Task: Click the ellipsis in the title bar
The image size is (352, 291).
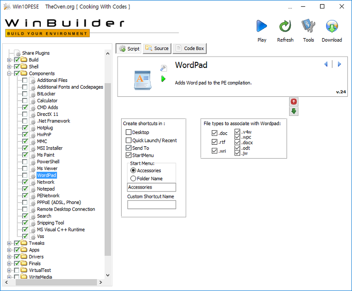Action: tap(290, 7)
